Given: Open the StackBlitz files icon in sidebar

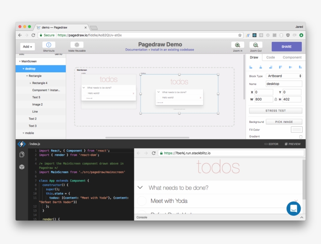Looking at the screenshot, I should 22,155.
